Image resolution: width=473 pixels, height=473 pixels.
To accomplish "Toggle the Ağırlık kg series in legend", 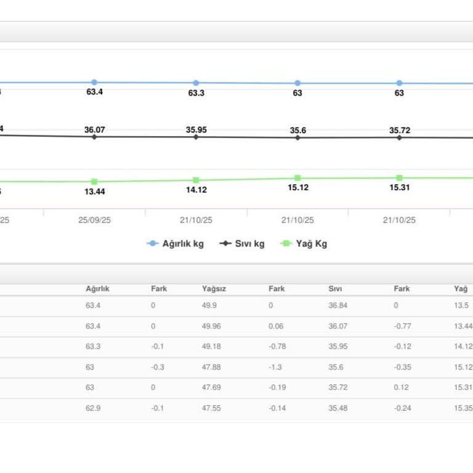I will (183, 243).
